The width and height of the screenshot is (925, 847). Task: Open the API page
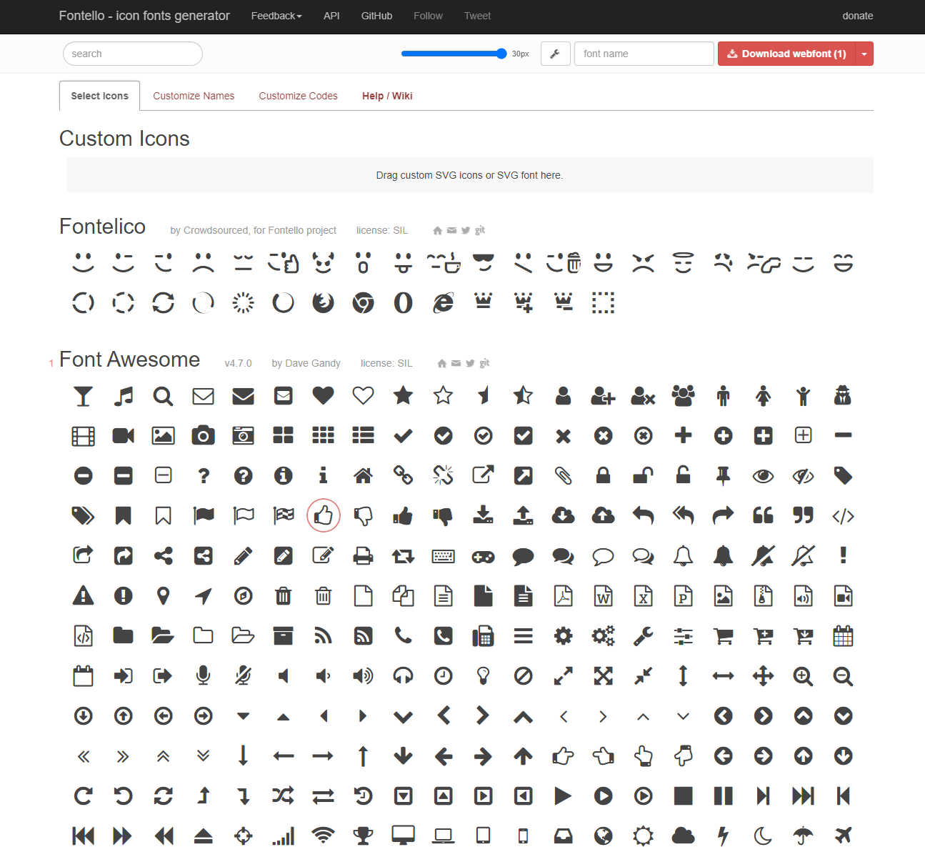click(331, 16)
